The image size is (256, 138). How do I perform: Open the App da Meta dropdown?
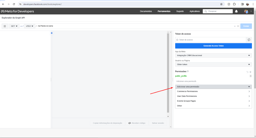coord(213,55)
